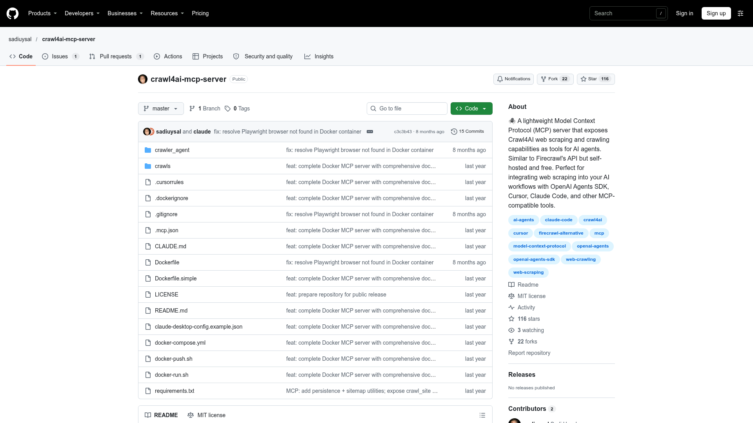Expand the Businesses menu

(x=125, y=13)
